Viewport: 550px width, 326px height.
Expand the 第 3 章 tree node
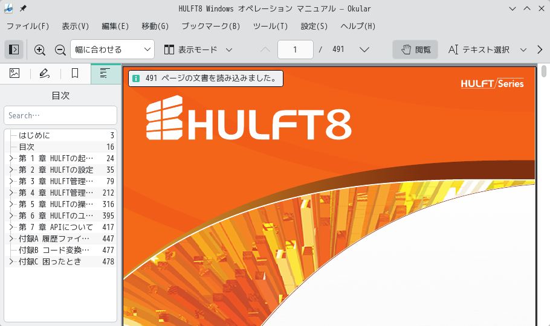pos(11,181)
